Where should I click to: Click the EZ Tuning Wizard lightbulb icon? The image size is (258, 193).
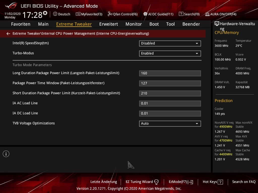click(156, 182)
